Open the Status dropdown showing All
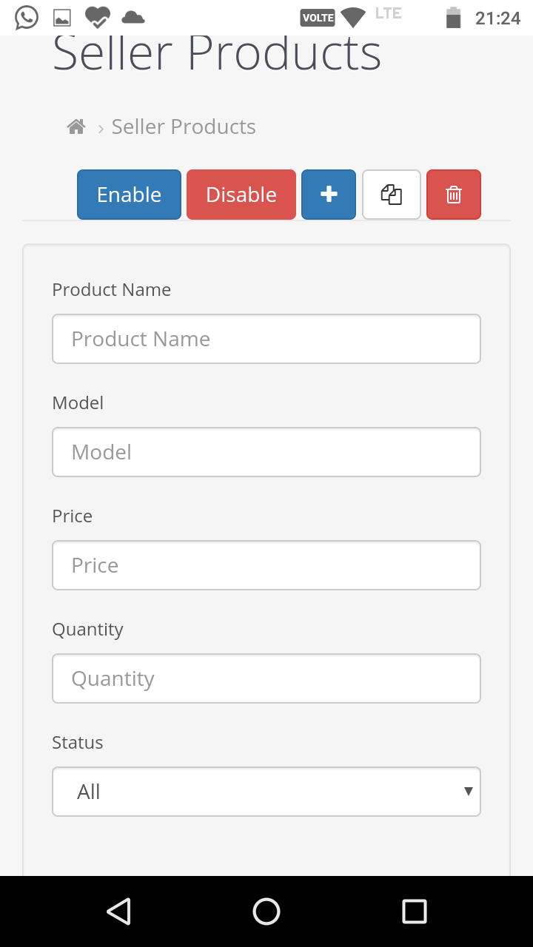 pos(266,792)
